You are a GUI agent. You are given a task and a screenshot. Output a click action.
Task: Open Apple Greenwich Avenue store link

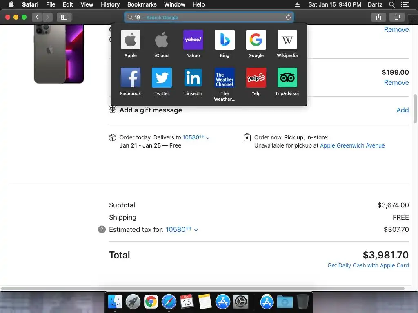[352, 145]
